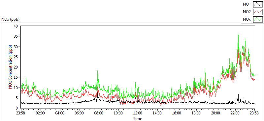Click the 10:00 time axis label
Image resolution: width=264 pixels, height=121 pixels.
[x=118, y=113]
